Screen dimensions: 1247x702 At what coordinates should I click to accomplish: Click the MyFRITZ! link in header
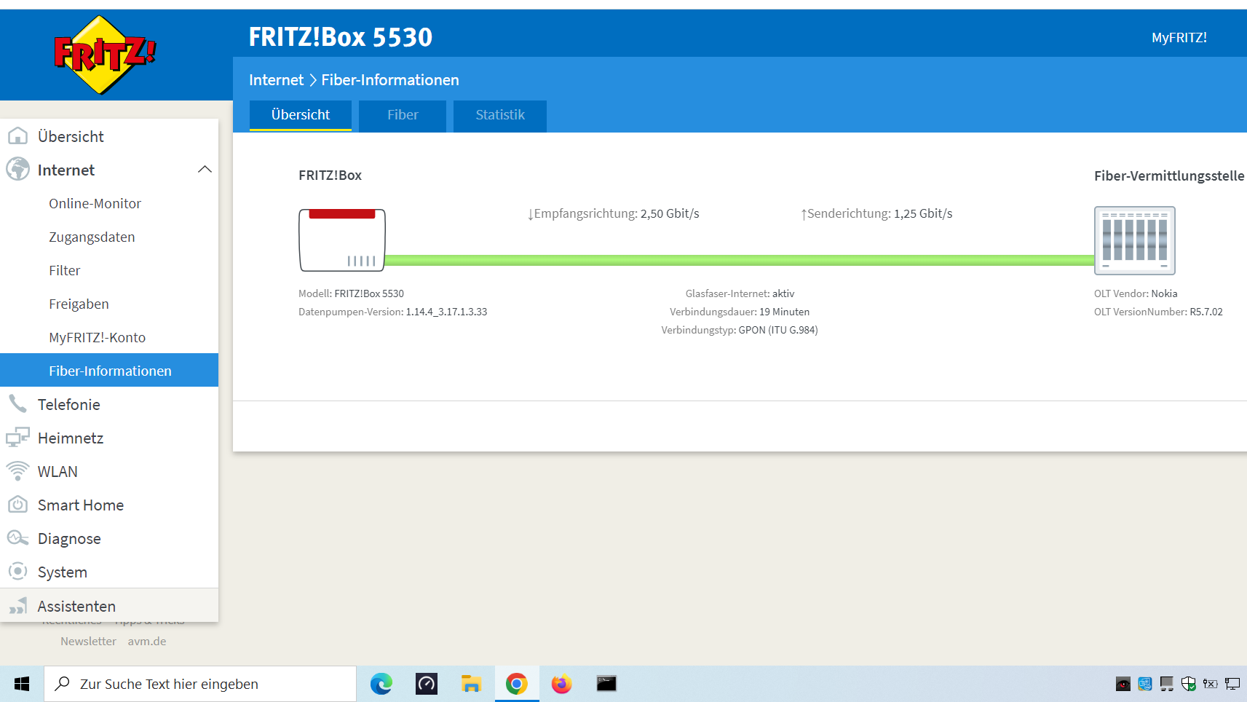1179,38
